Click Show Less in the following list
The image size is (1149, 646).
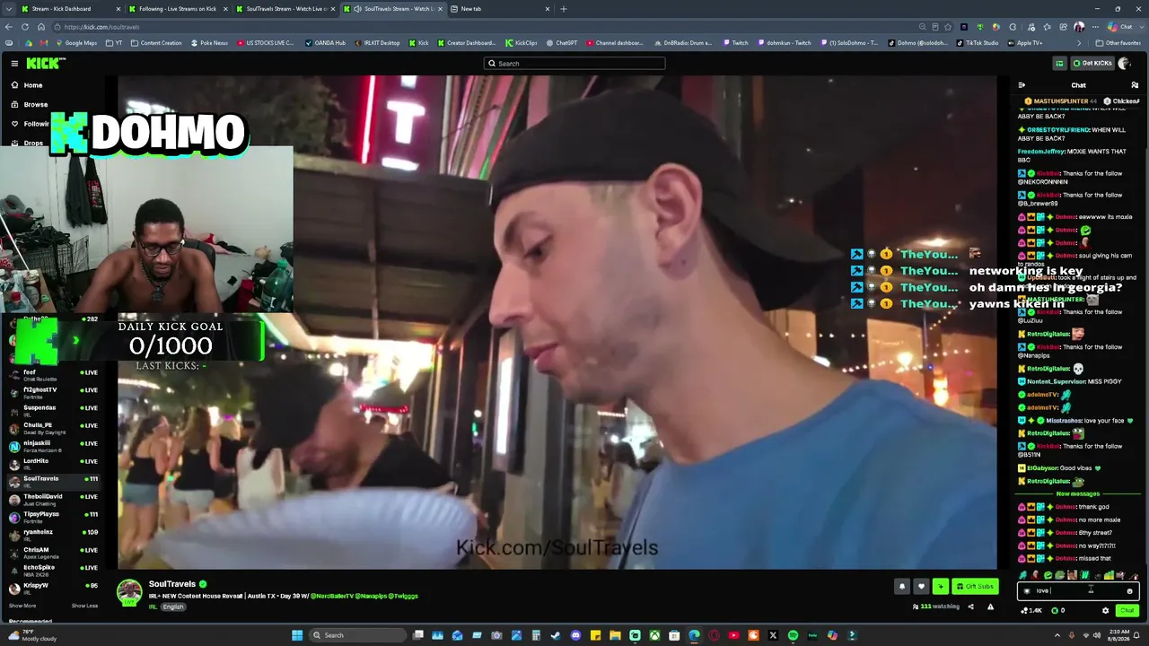coord(84,606)
